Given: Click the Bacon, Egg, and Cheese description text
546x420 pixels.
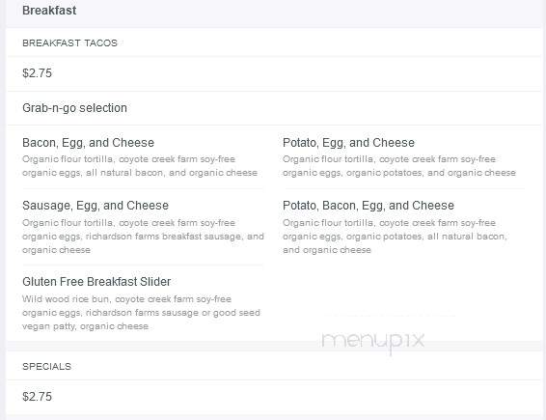Looking at the screenshot, I should 140,166.
